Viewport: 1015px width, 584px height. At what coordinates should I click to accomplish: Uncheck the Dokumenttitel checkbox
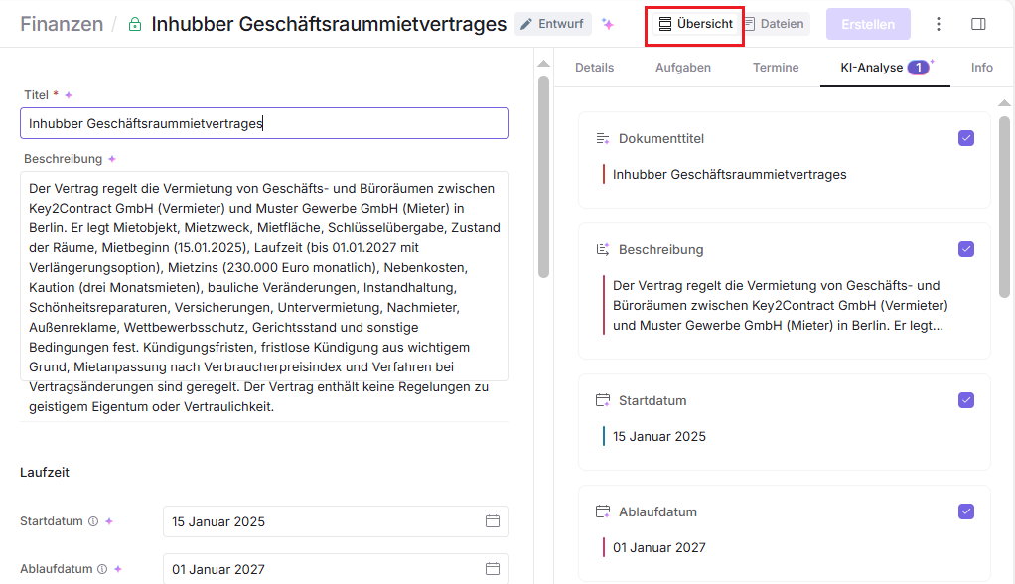point(966,138)
